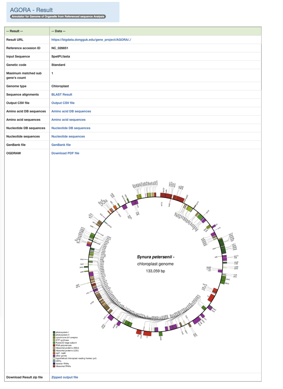Click the ATP synthase legend swatch
This screenshot has width=283, height=389.
point(54,340)
